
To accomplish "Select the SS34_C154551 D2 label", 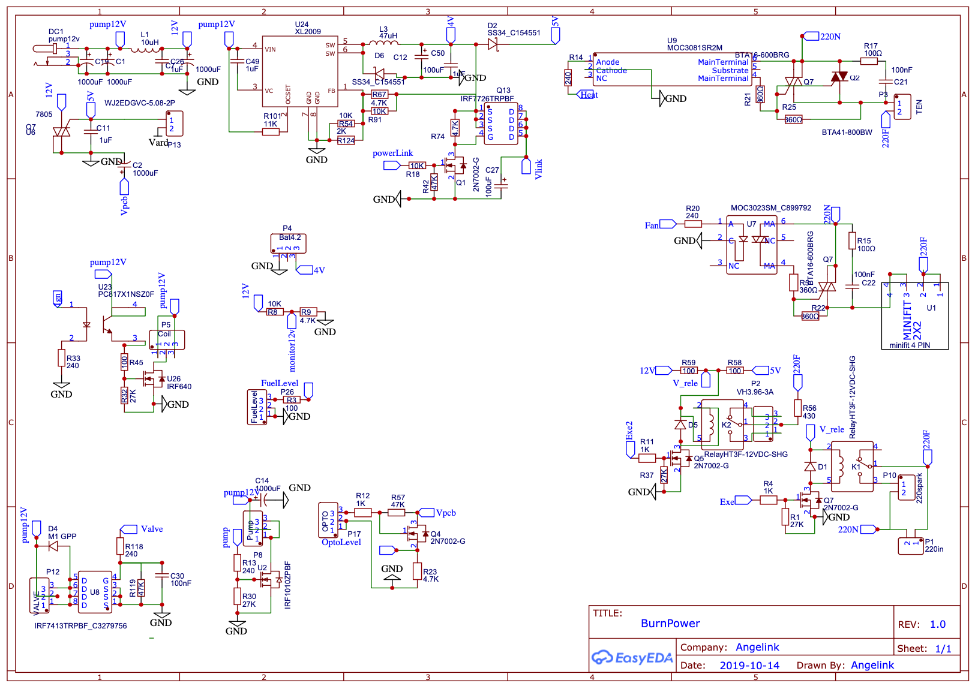I will point(514,33).
